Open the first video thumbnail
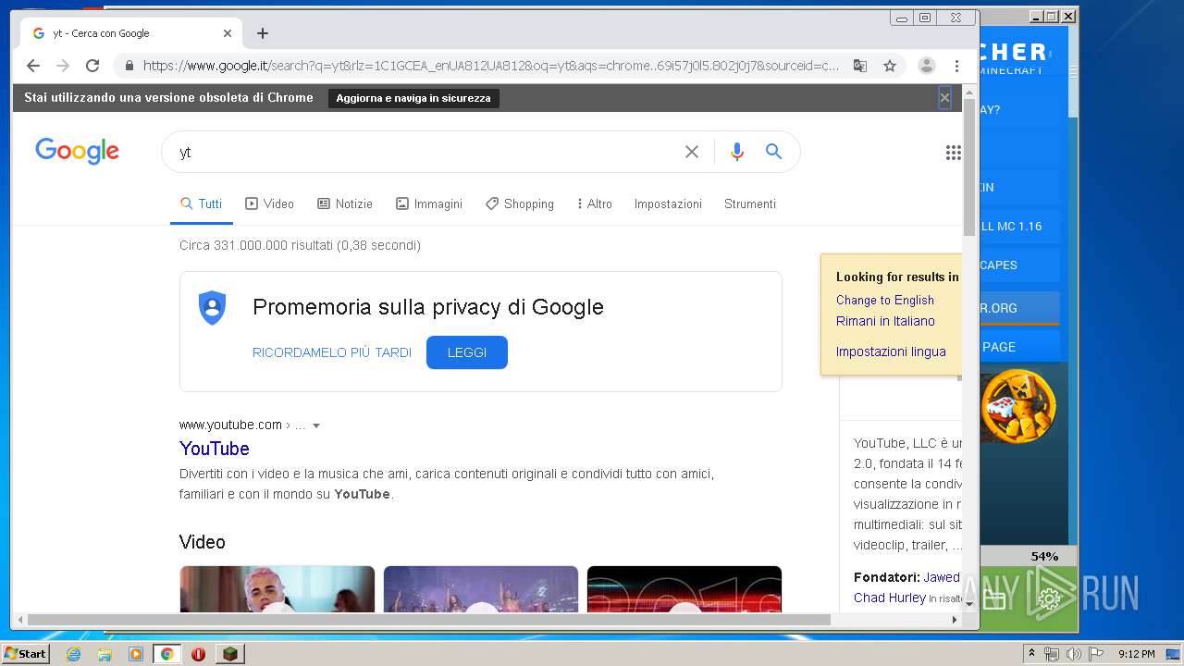Screen dimensions: 1184x666 (277, 589)
